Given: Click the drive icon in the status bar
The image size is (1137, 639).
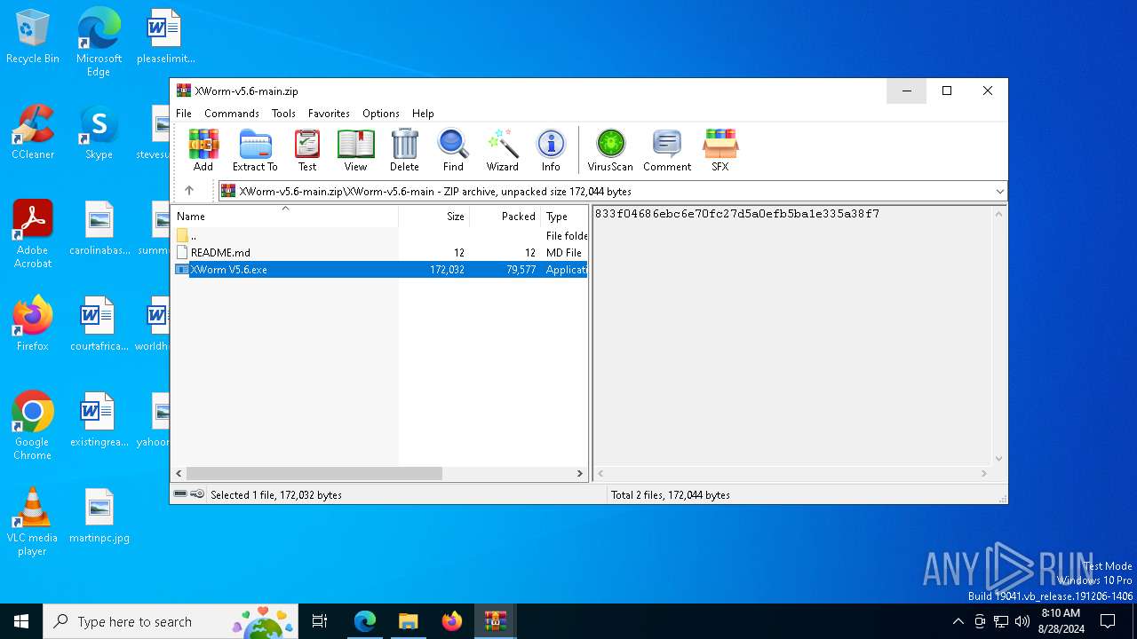Looking at the screenshot, I should point(180,494).
